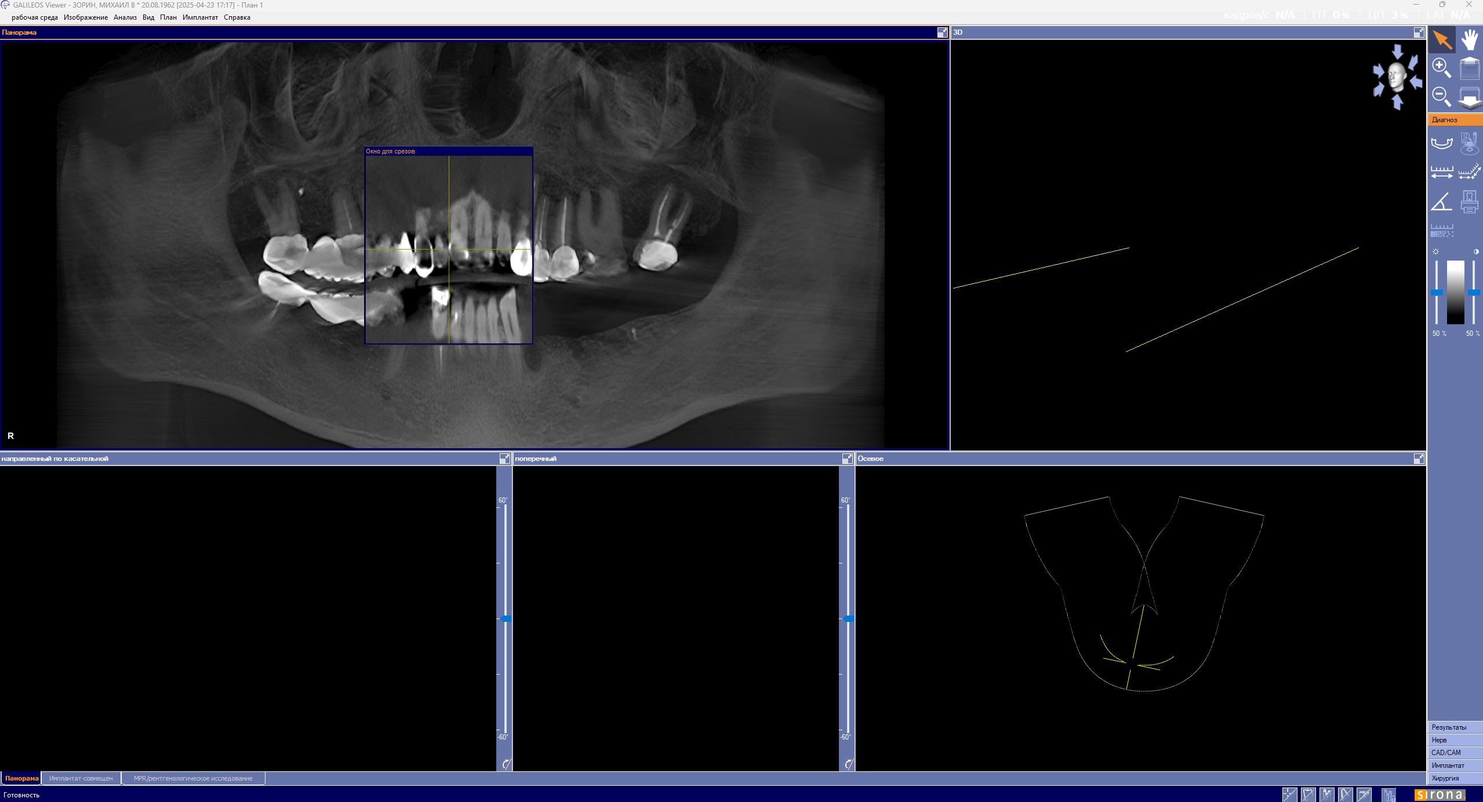Toggle crosshair visibility icon in status bar
This screenshot has width=1483, height=802.
coord(1289,794)
